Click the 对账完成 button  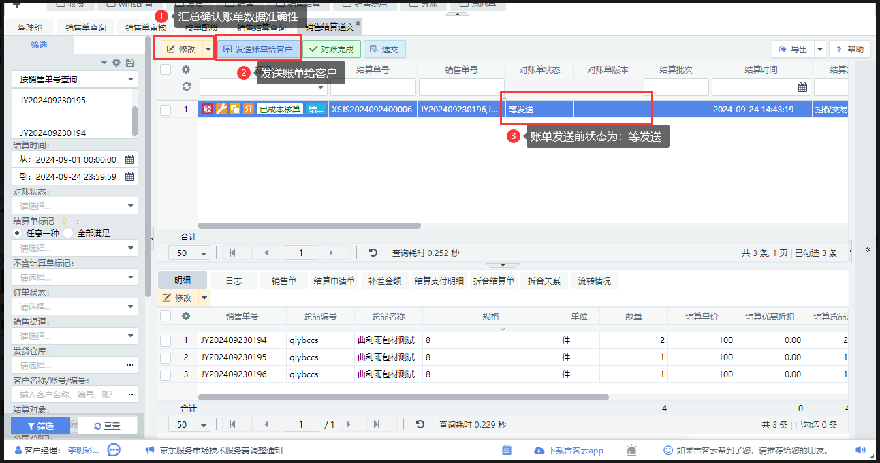[x=331, y=49]
